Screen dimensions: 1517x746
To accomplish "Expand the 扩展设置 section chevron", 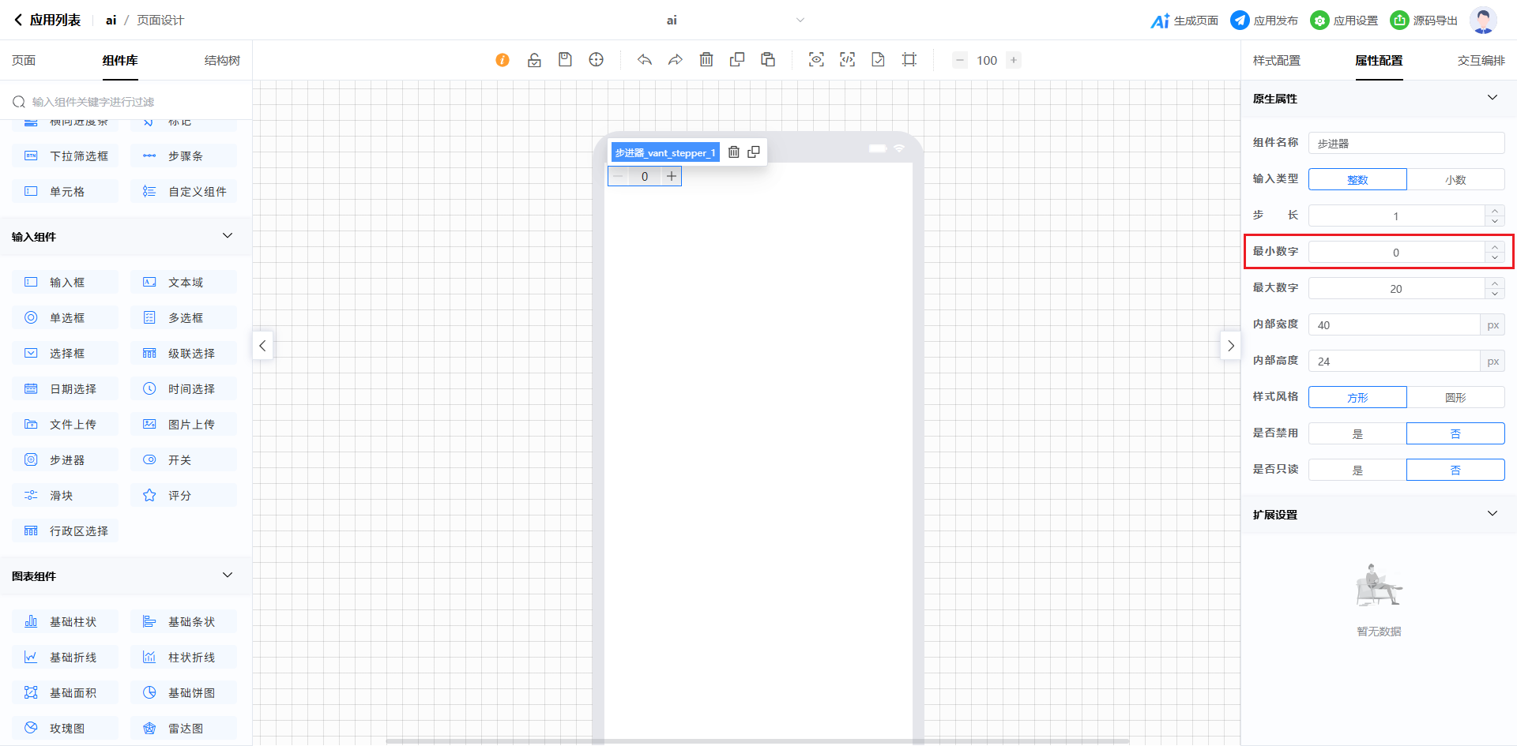I will click(1492, 514).
